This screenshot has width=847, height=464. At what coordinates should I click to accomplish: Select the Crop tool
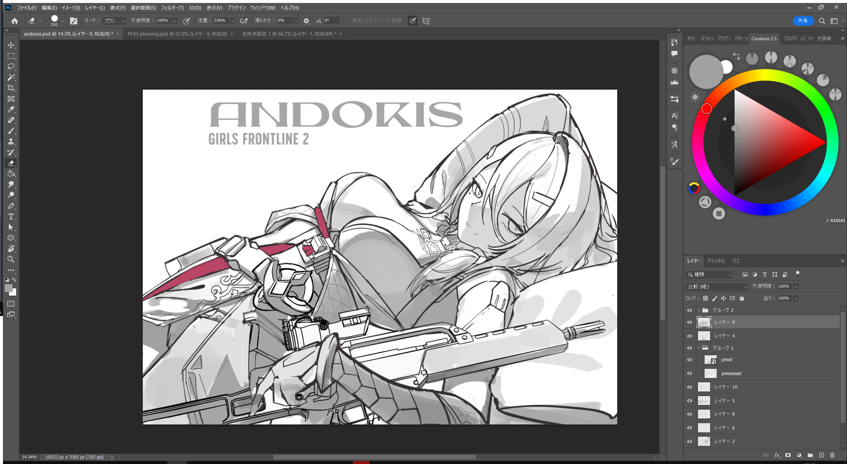pyautogui.click(x=11, y=88)
